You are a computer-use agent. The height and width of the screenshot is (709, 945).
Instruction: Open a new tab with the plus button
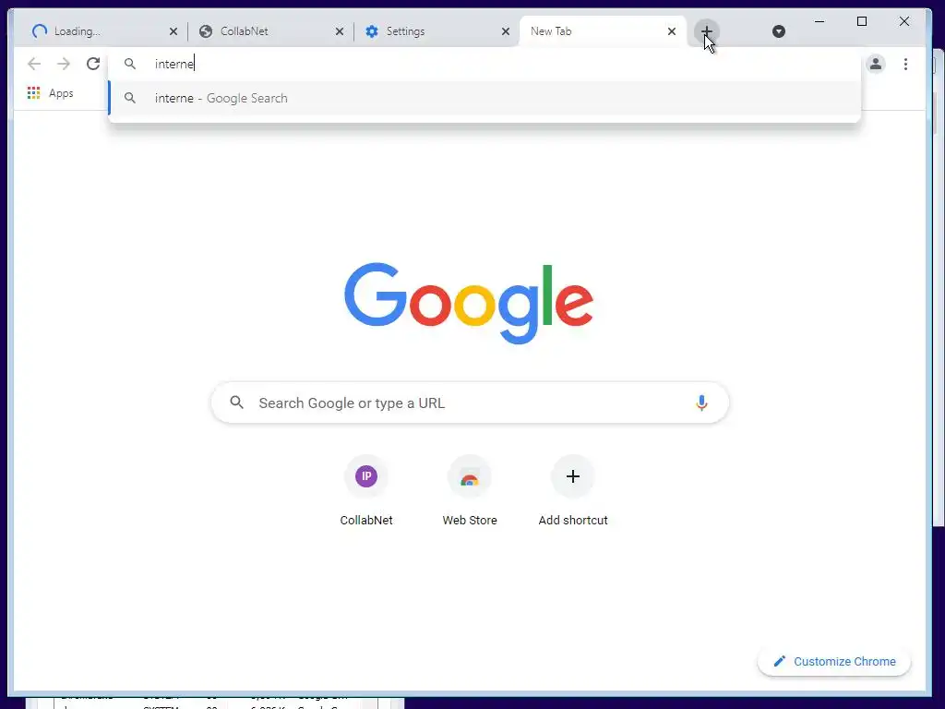click(706, 30)
